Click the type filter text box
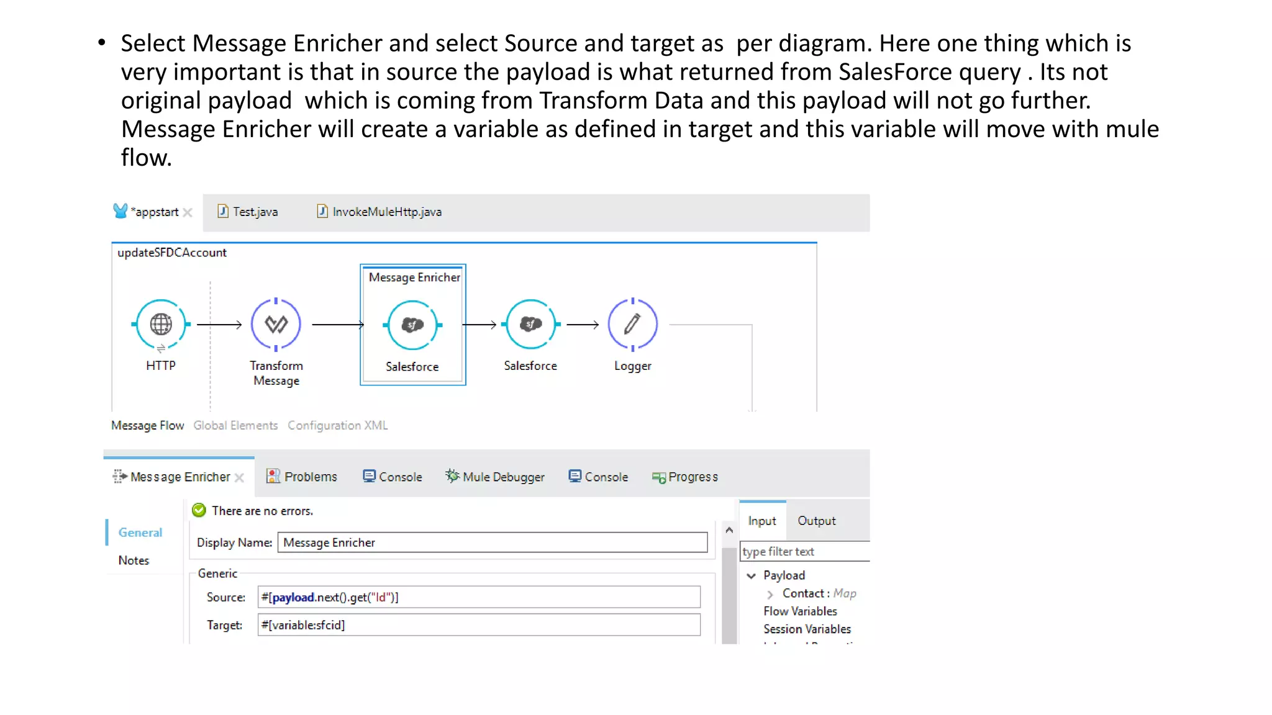The width and height of the screenshot is (1272, 715). pyautogui.click(x=805, y=552)
